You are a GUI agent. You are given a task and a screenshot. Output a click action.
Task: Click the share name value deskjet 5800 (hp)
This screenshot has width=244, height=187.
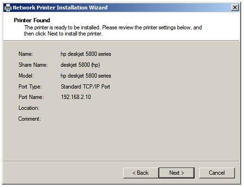pyautogui.click(x=80, y=65)
